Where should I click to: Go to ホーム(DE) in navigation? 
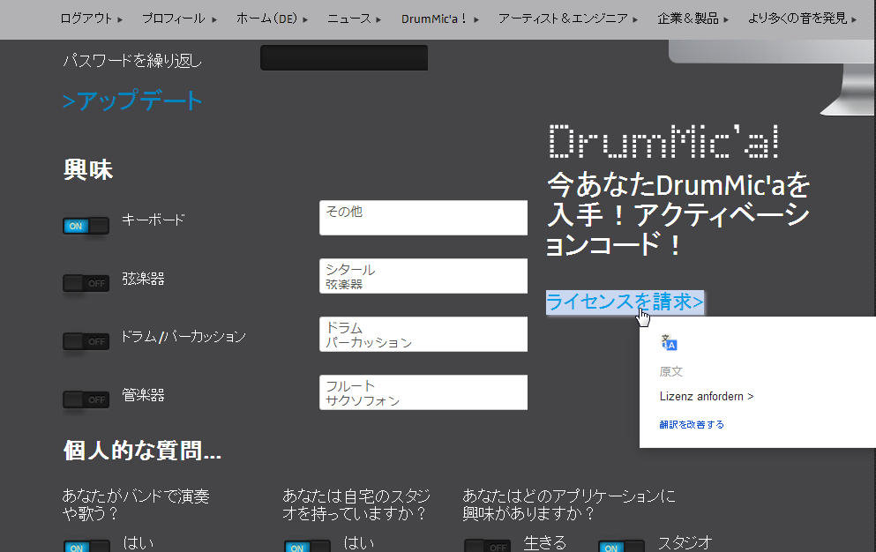[267, 19]
